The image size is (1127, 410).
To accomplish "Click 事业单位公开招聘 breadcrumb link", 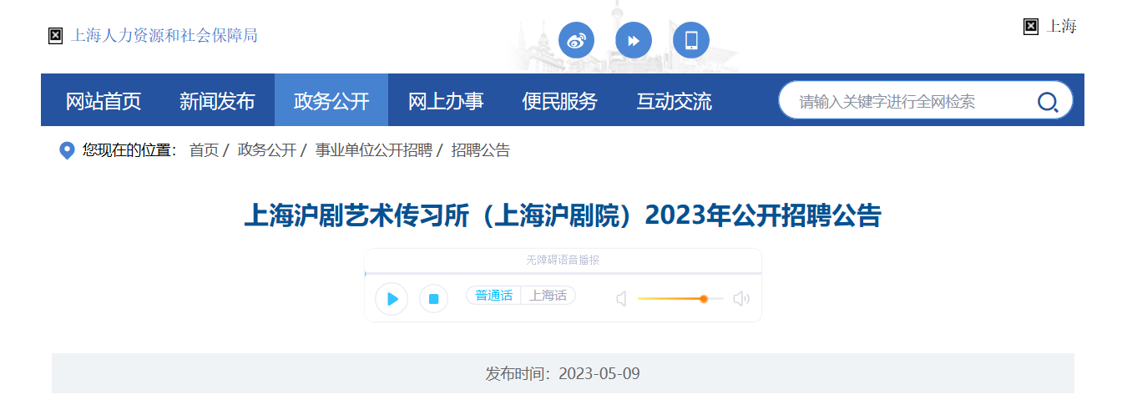I will click(373, 150).
